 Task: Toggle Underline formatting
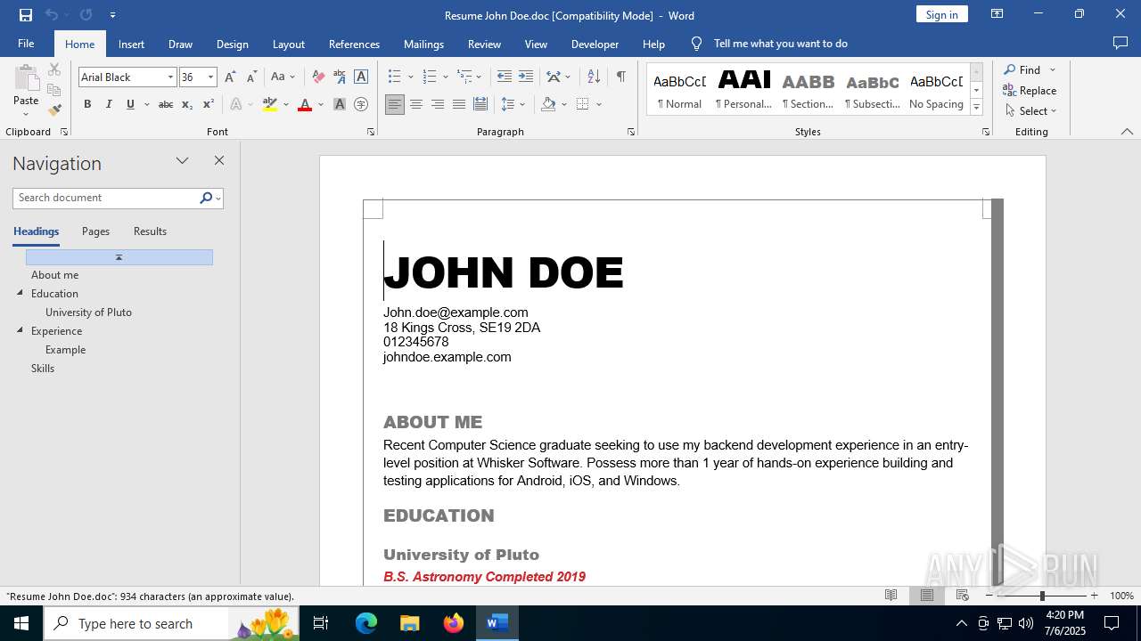(x=130, y=104)
